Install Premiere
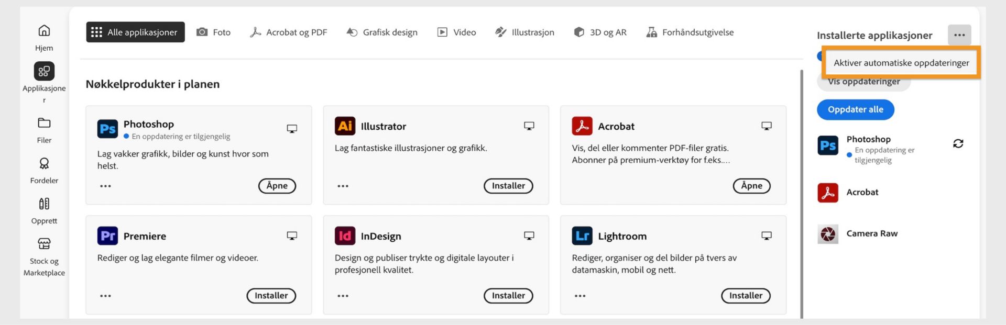Image resolution: width=1006 pixels, height=325 pixels. [271, 296]
